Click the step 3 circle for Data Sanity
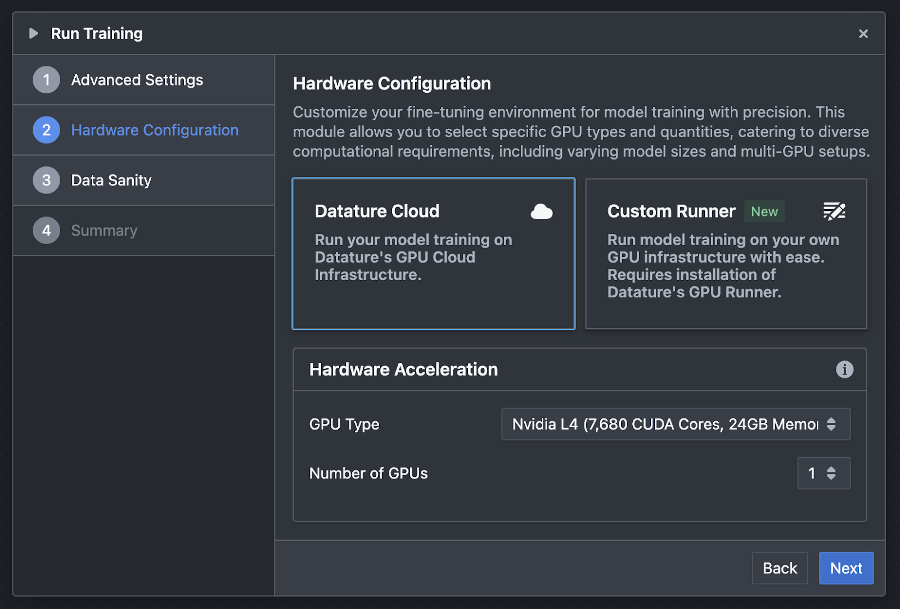Screen dimensions: 900x609 pyautogui.click(x=46, y=180)
